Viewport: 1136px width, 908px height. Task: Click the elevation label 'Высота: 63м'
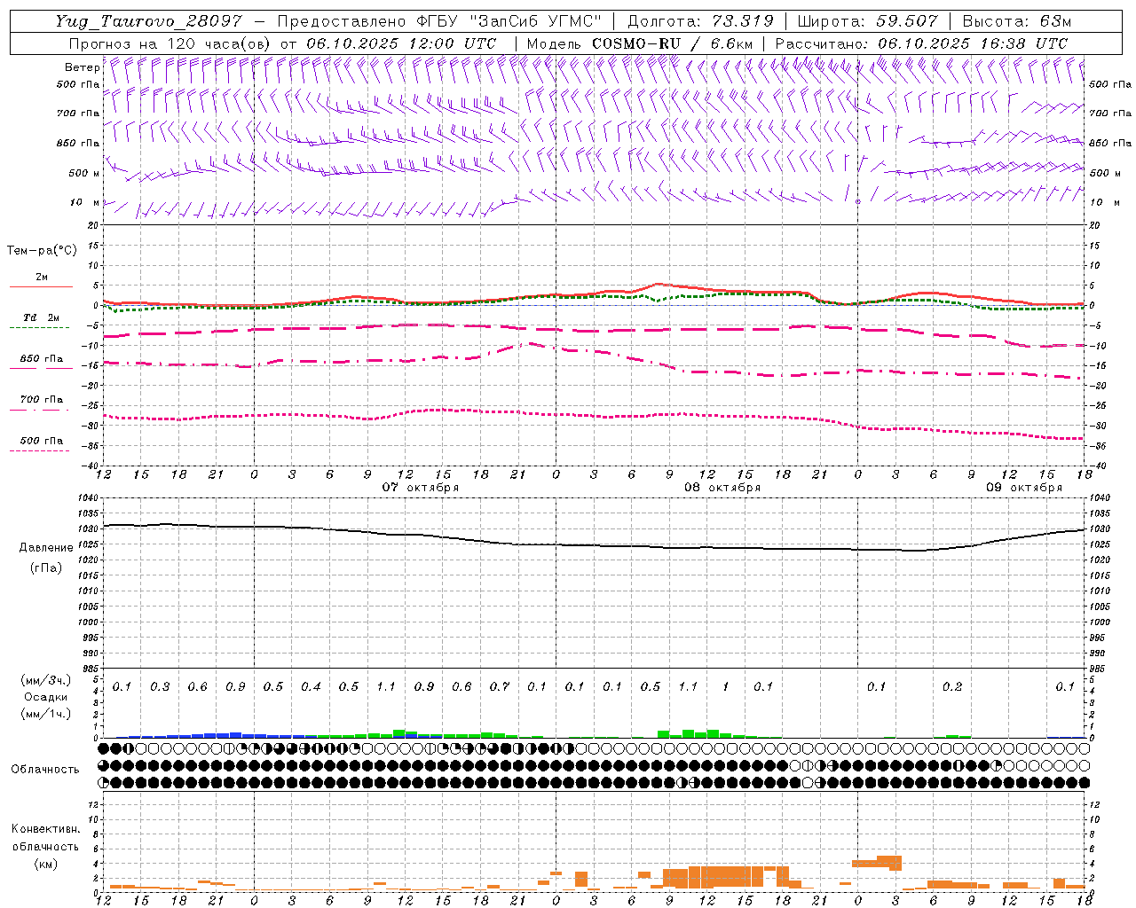click(x=1015, y=22)
